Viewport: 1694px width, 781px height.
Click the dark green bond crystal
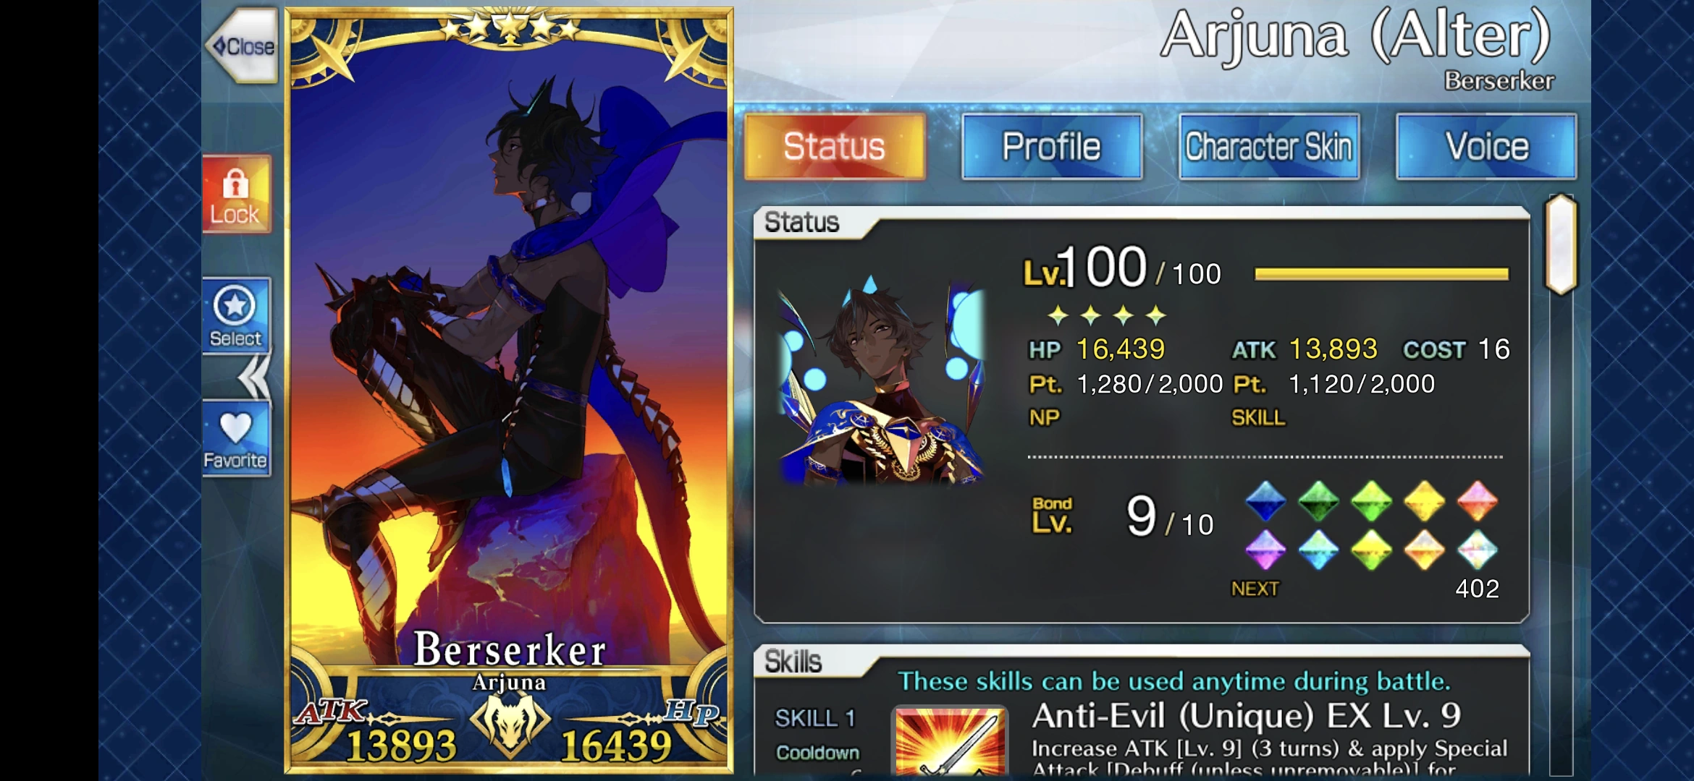click(1318, 501)
